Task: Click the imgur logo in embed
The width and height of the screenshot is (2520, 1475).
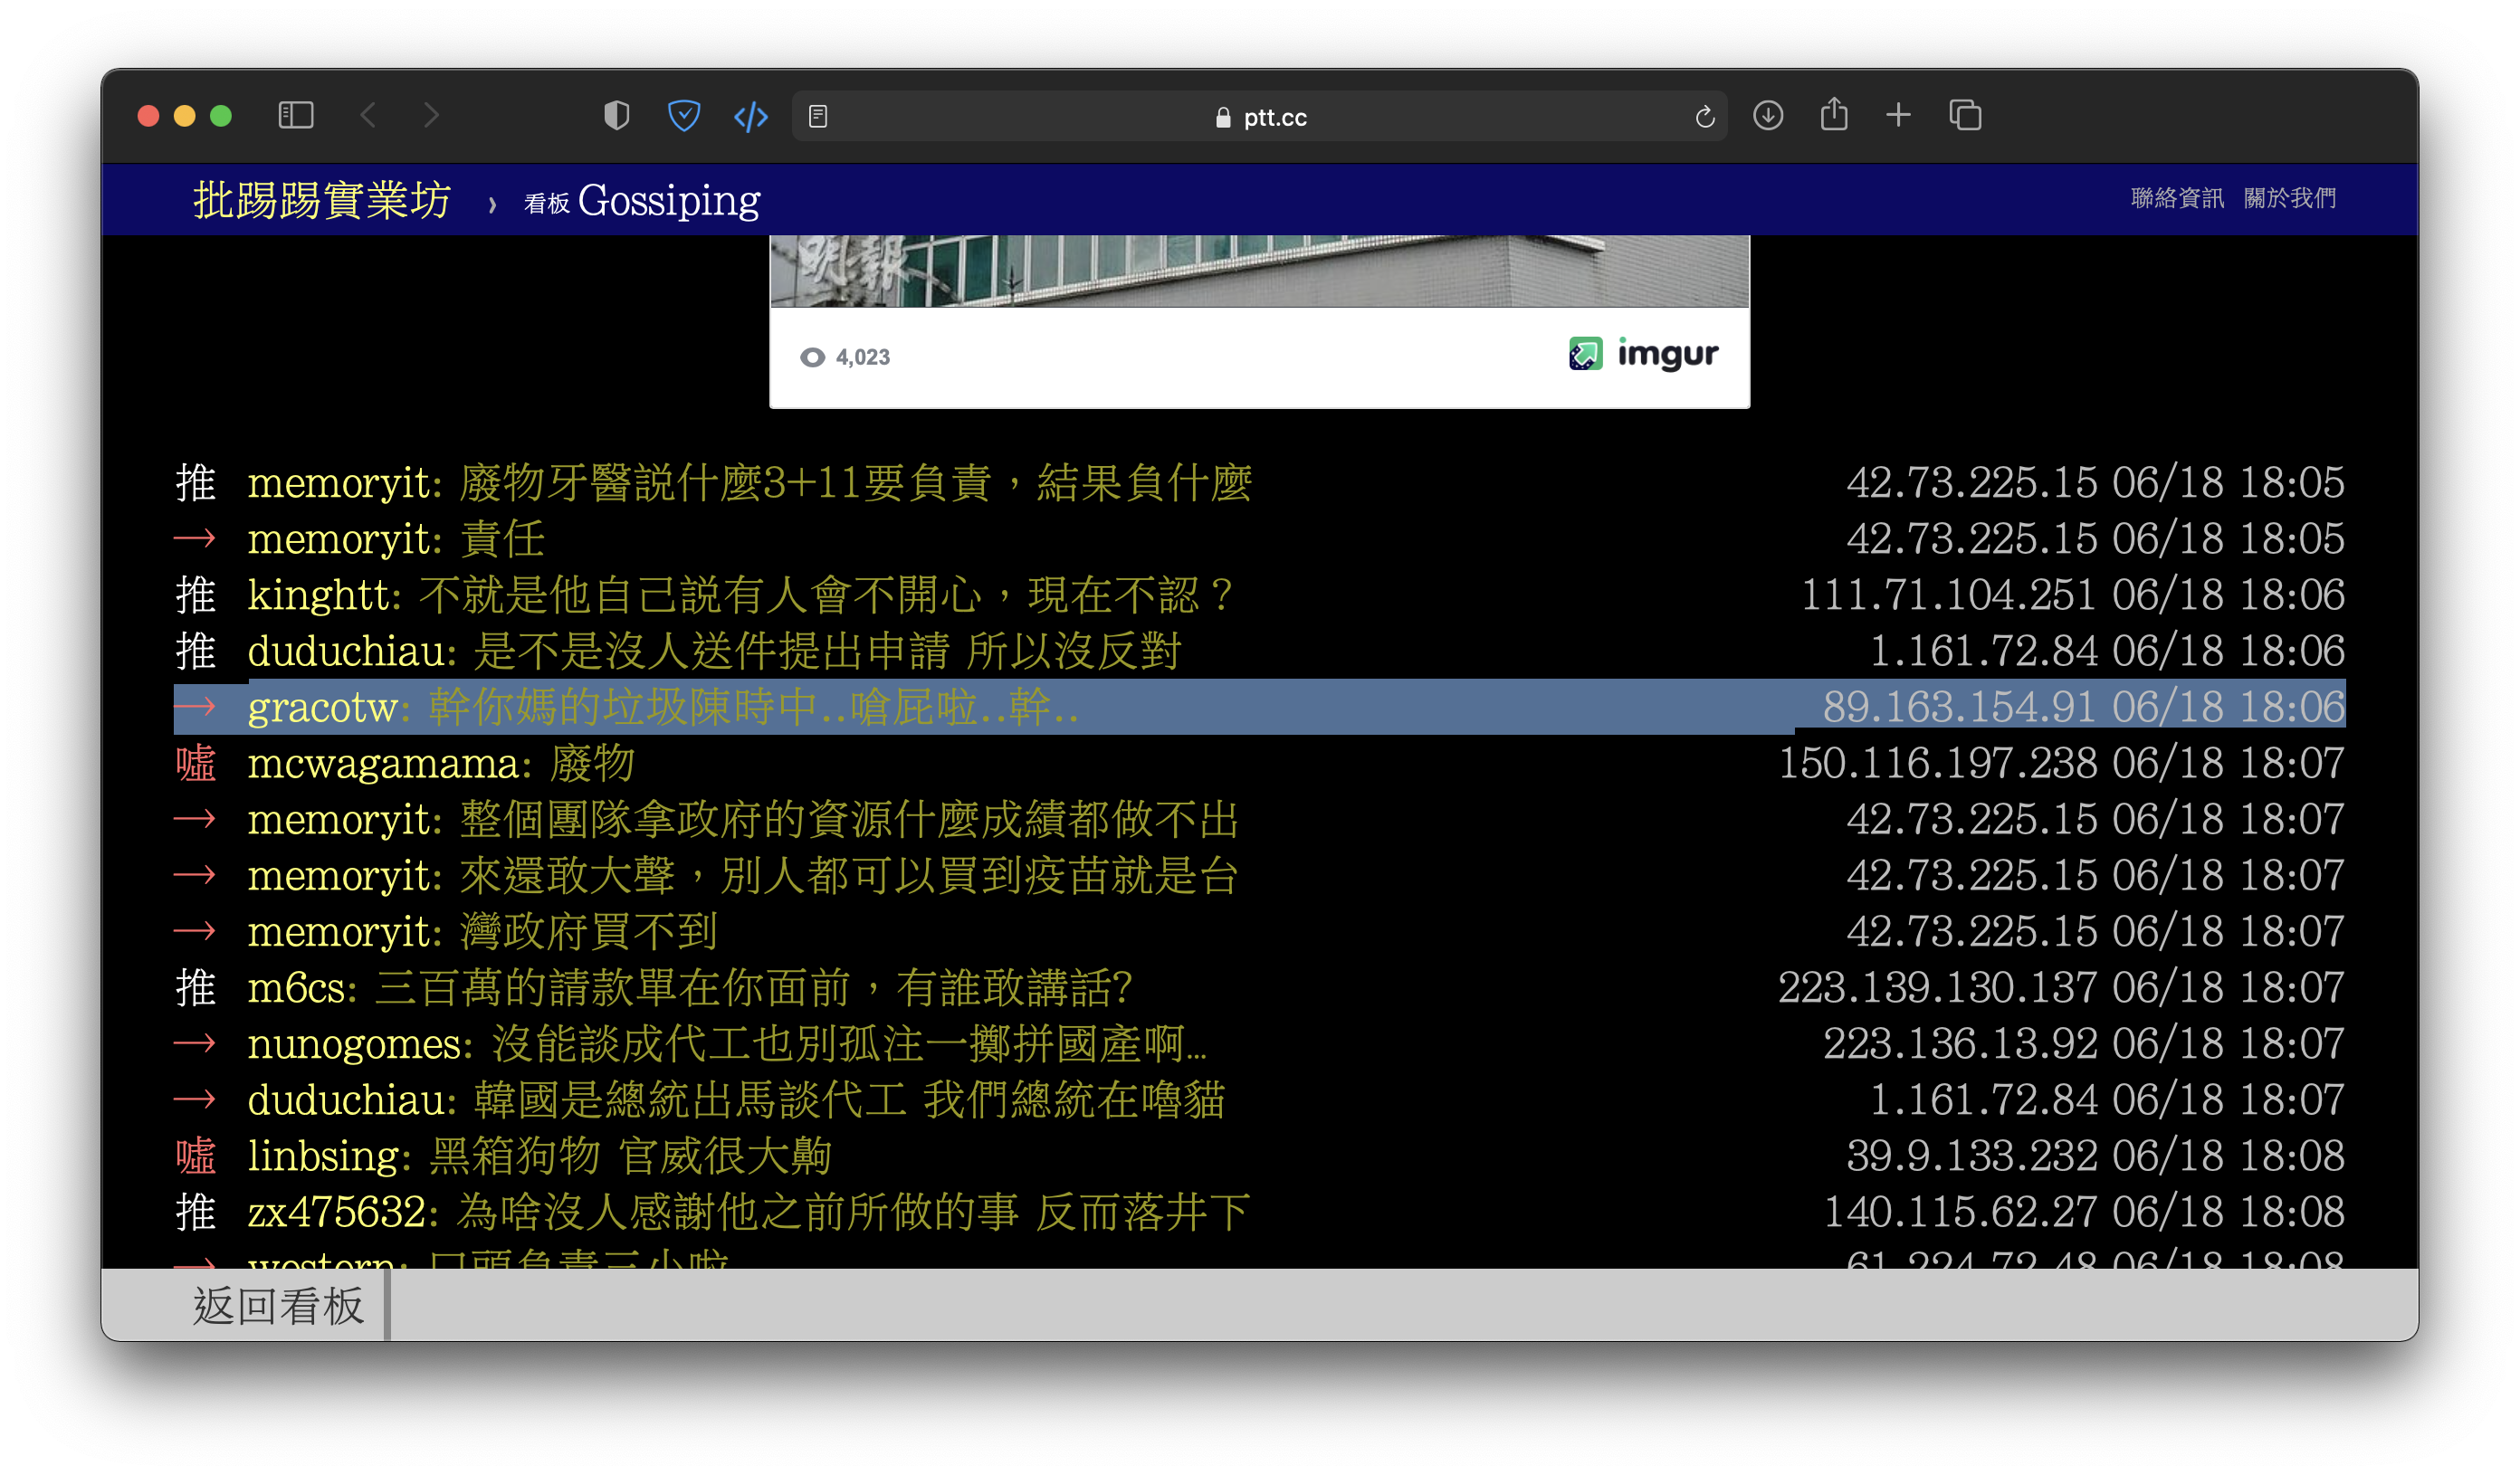Action: (x=1643, y=354)
